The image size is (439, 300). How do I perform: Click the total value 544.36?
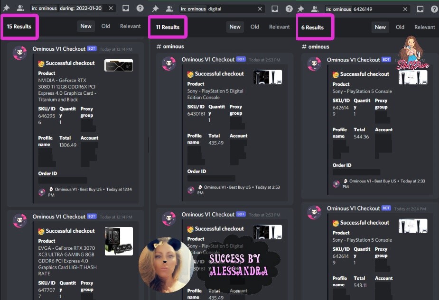(x=361, y=136)
